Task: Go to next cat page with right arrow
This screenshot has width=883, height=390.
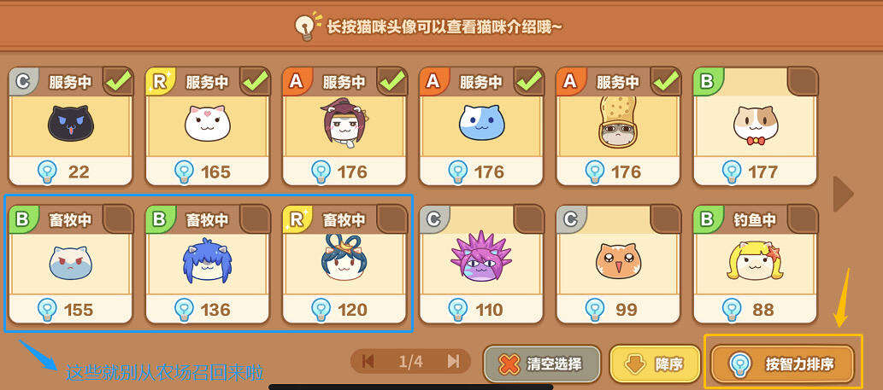Action: click(x=844, y=194)
